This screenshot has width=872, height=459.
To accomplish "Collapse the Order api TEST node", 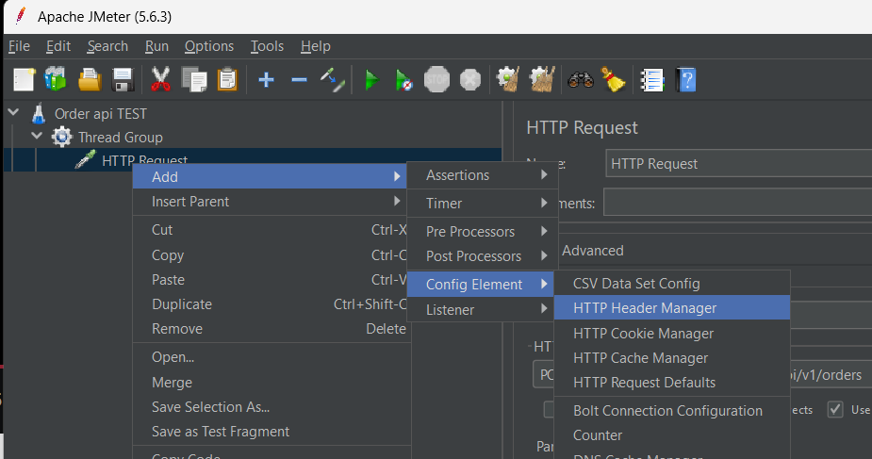I will coord(14,113).
